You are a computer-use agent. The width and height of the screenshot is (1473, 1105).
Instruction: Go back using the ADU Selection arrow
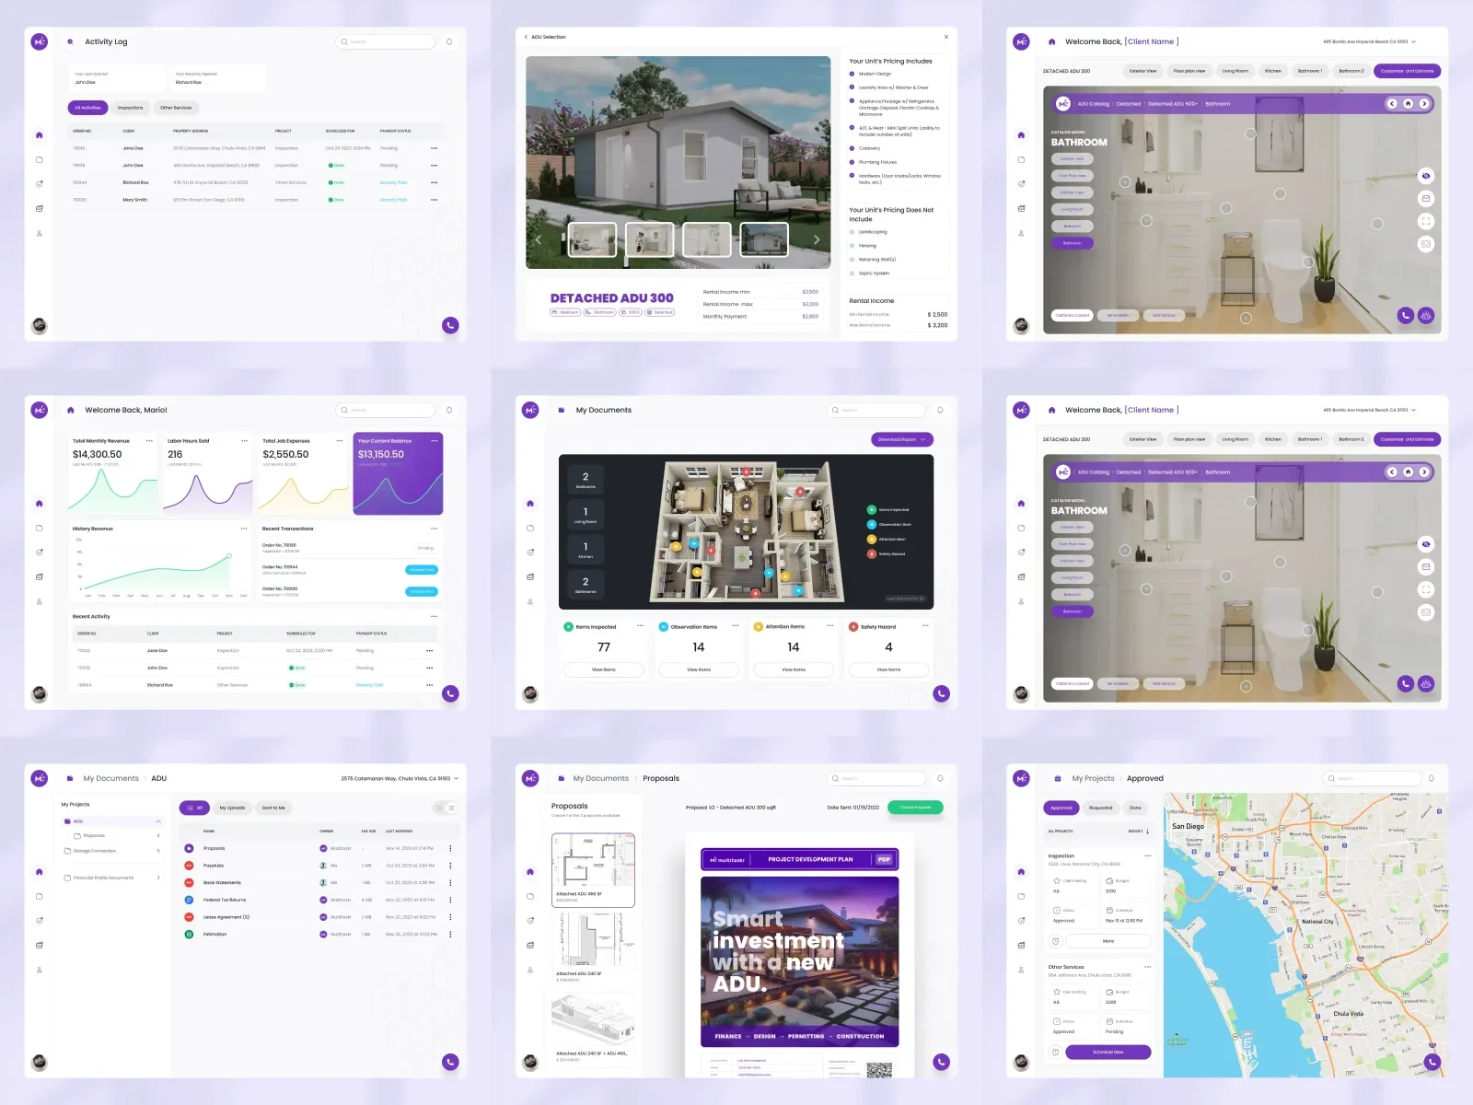coord(526,37)
